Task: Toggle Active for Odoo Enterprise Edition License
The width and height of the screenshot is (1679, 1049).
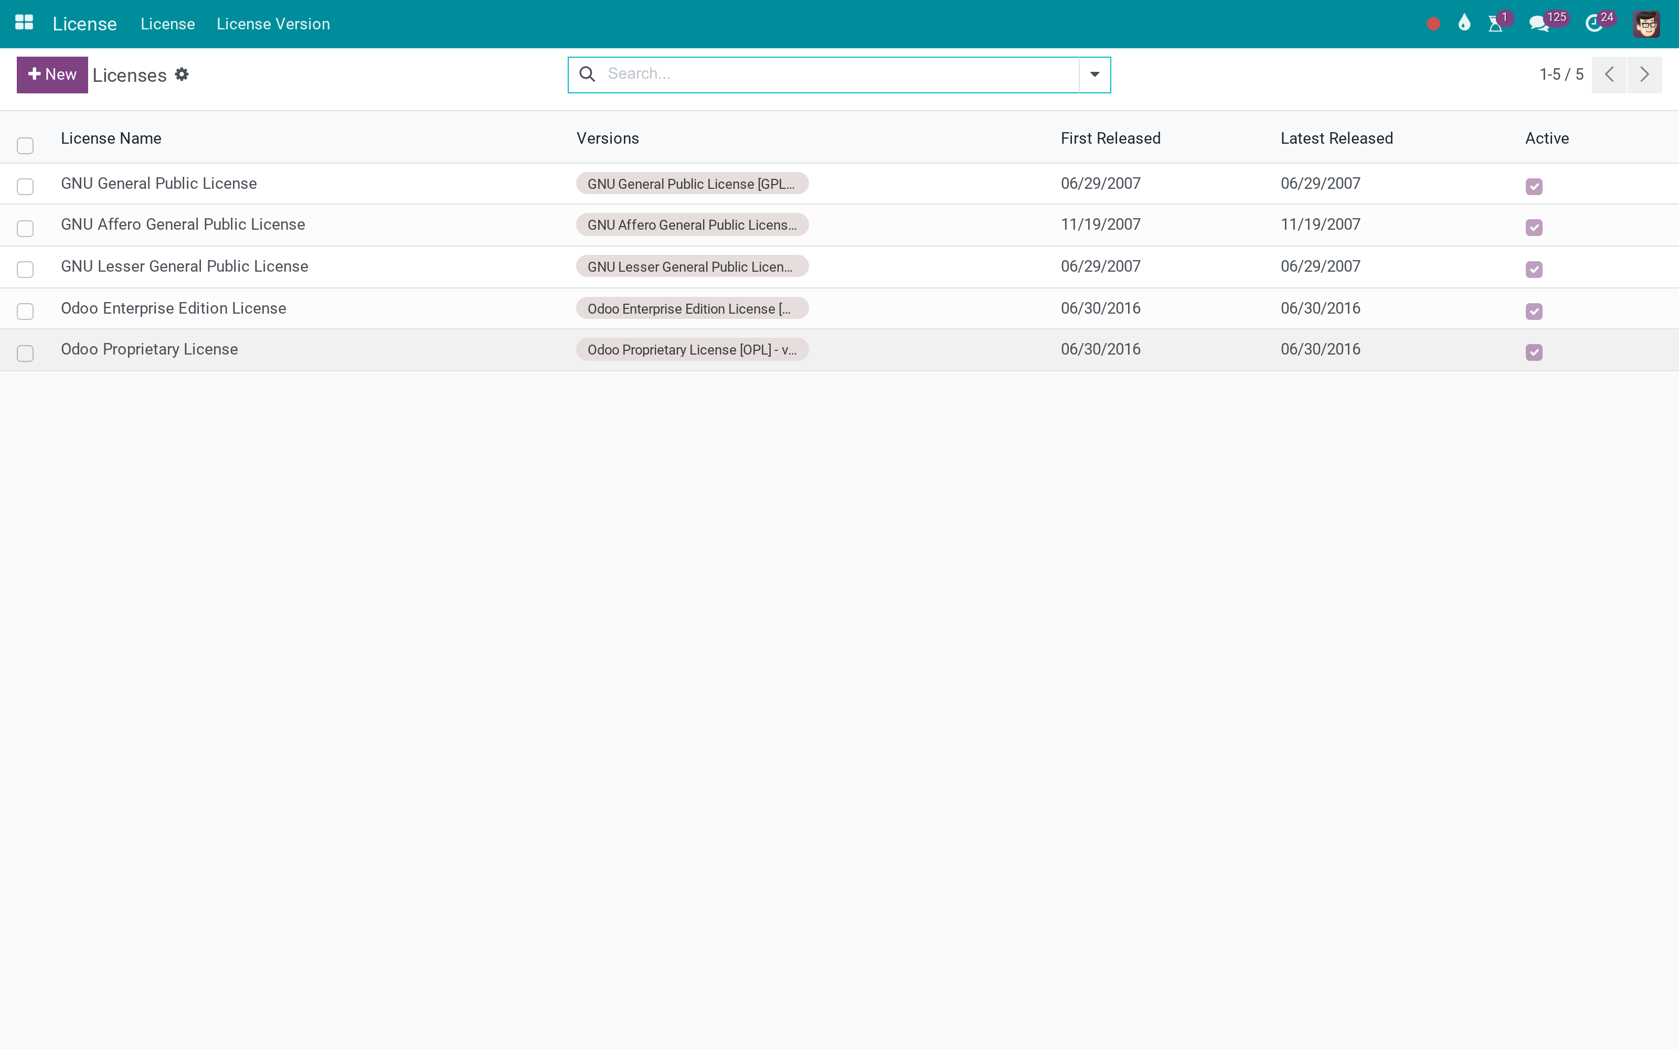Action: pyautogui.click(x=1534, y=312)
